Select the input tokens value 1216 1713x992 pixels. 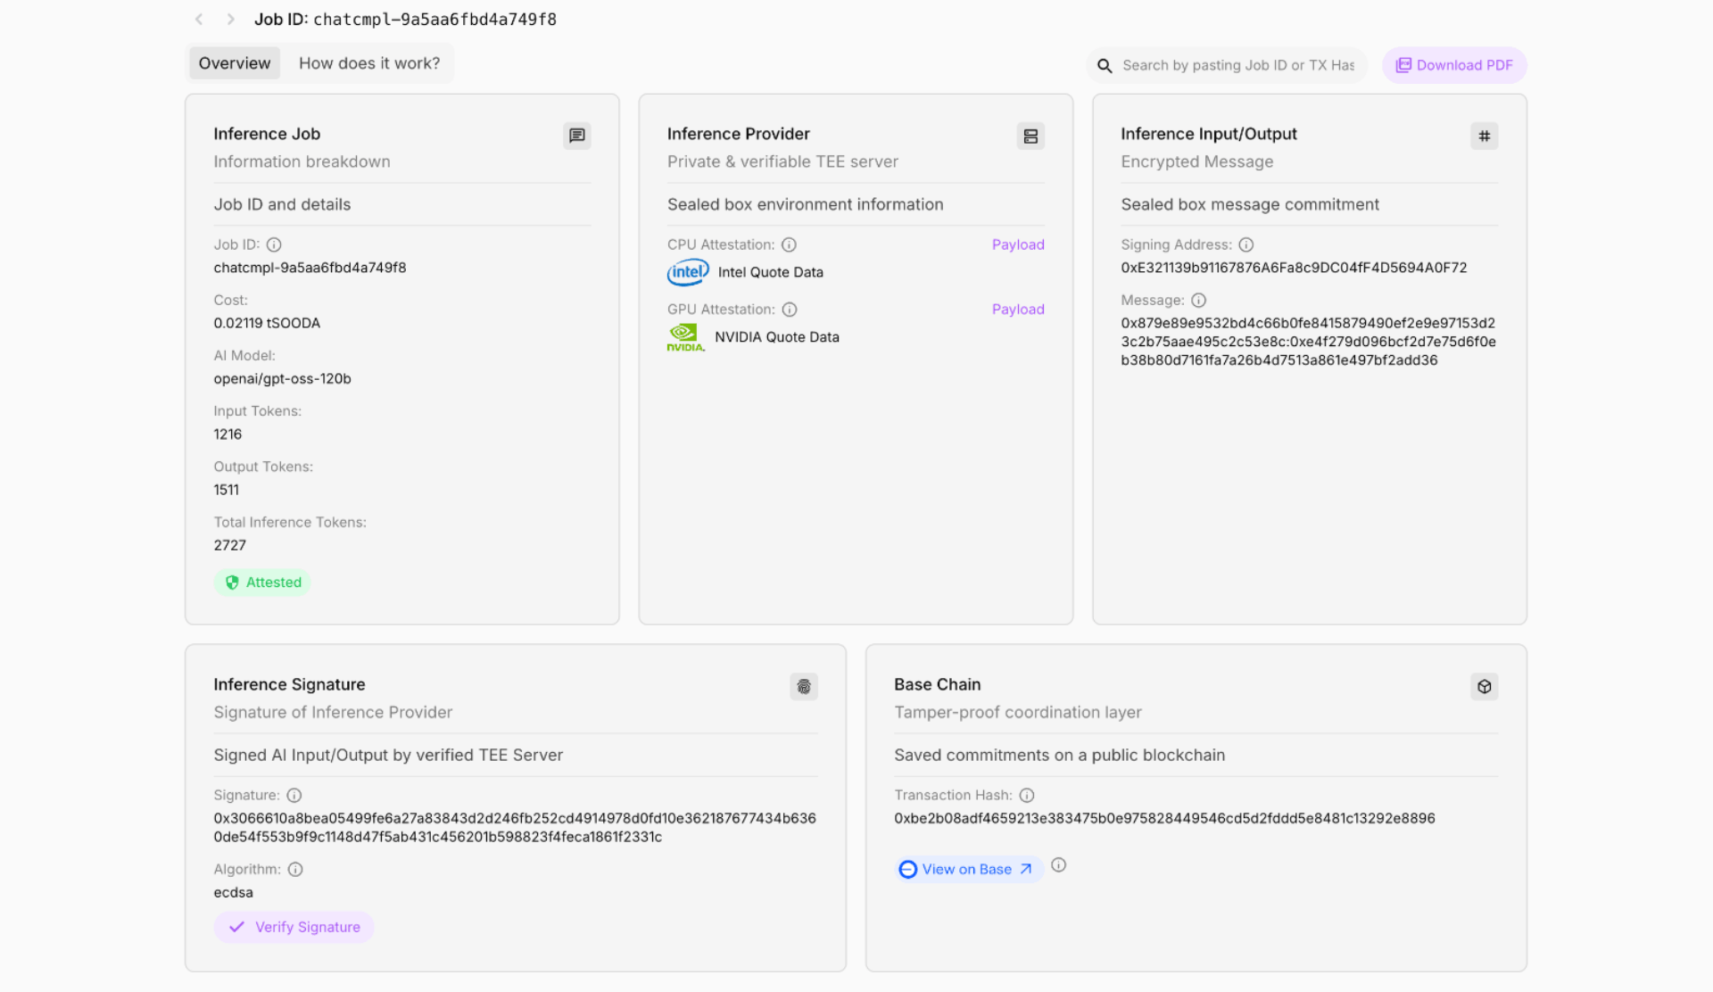[x=228, y=434]
